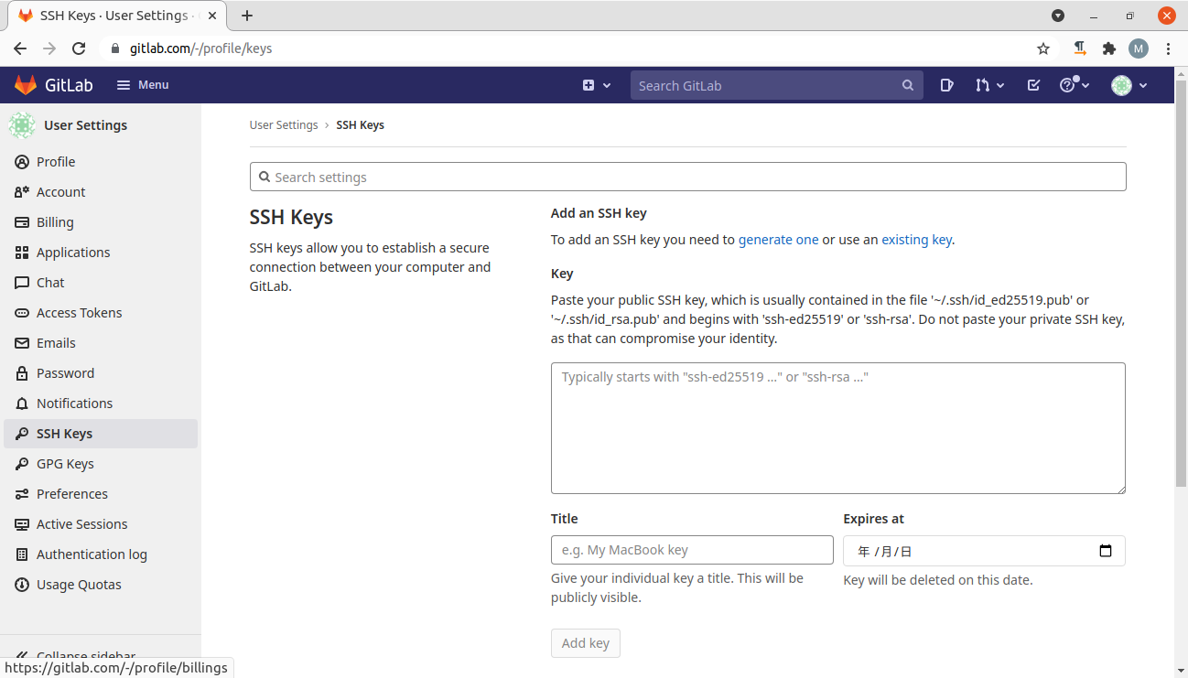Open Access Tokens settings

click(79, 312)
